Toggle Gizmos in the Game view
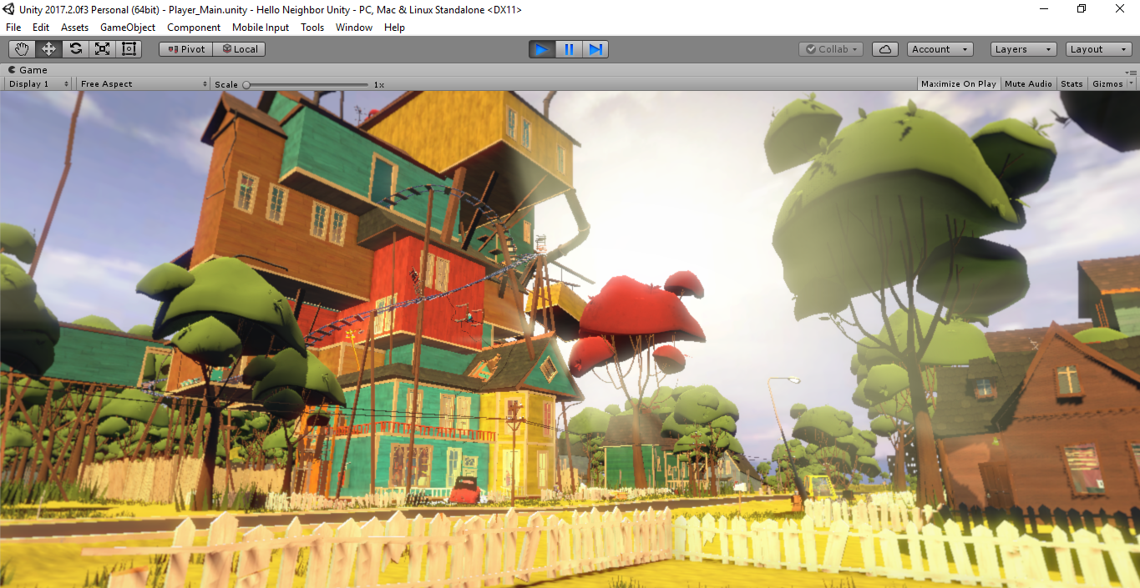The height and width of the screenshot is (588, 1140). pyautogui.click(x=1107, y=83)
